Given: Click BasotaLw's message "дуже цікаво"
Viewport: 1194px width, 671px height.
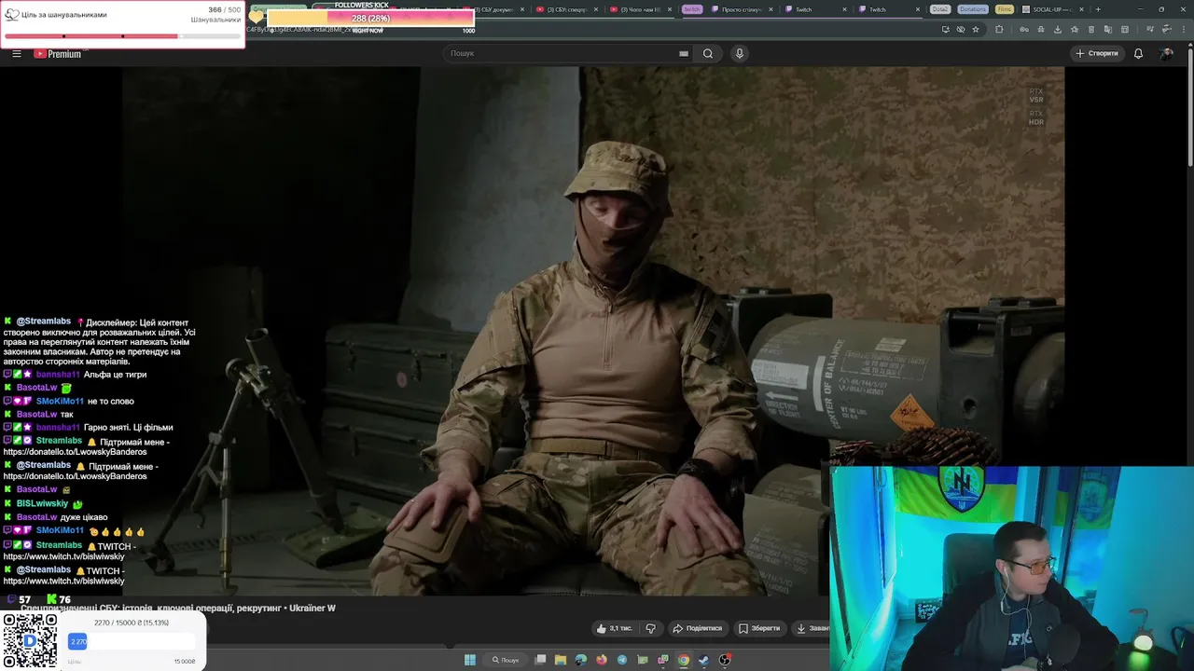Looking at the screenshot, I should (x=84, y=517).
